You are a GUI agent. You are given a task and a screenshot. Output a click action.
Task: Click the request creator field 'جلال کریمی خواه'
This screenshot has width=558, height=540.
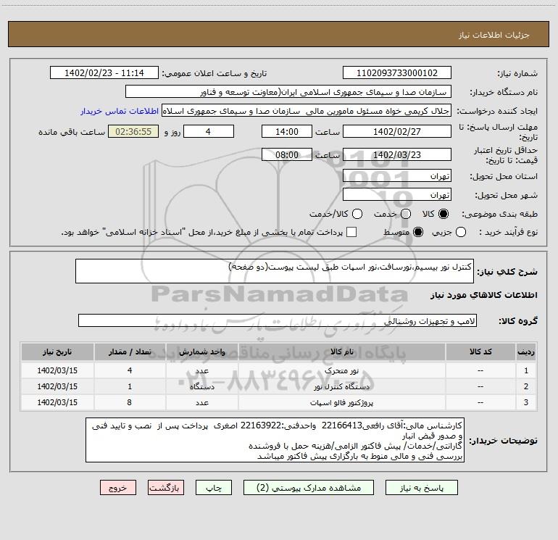point(307,111)
